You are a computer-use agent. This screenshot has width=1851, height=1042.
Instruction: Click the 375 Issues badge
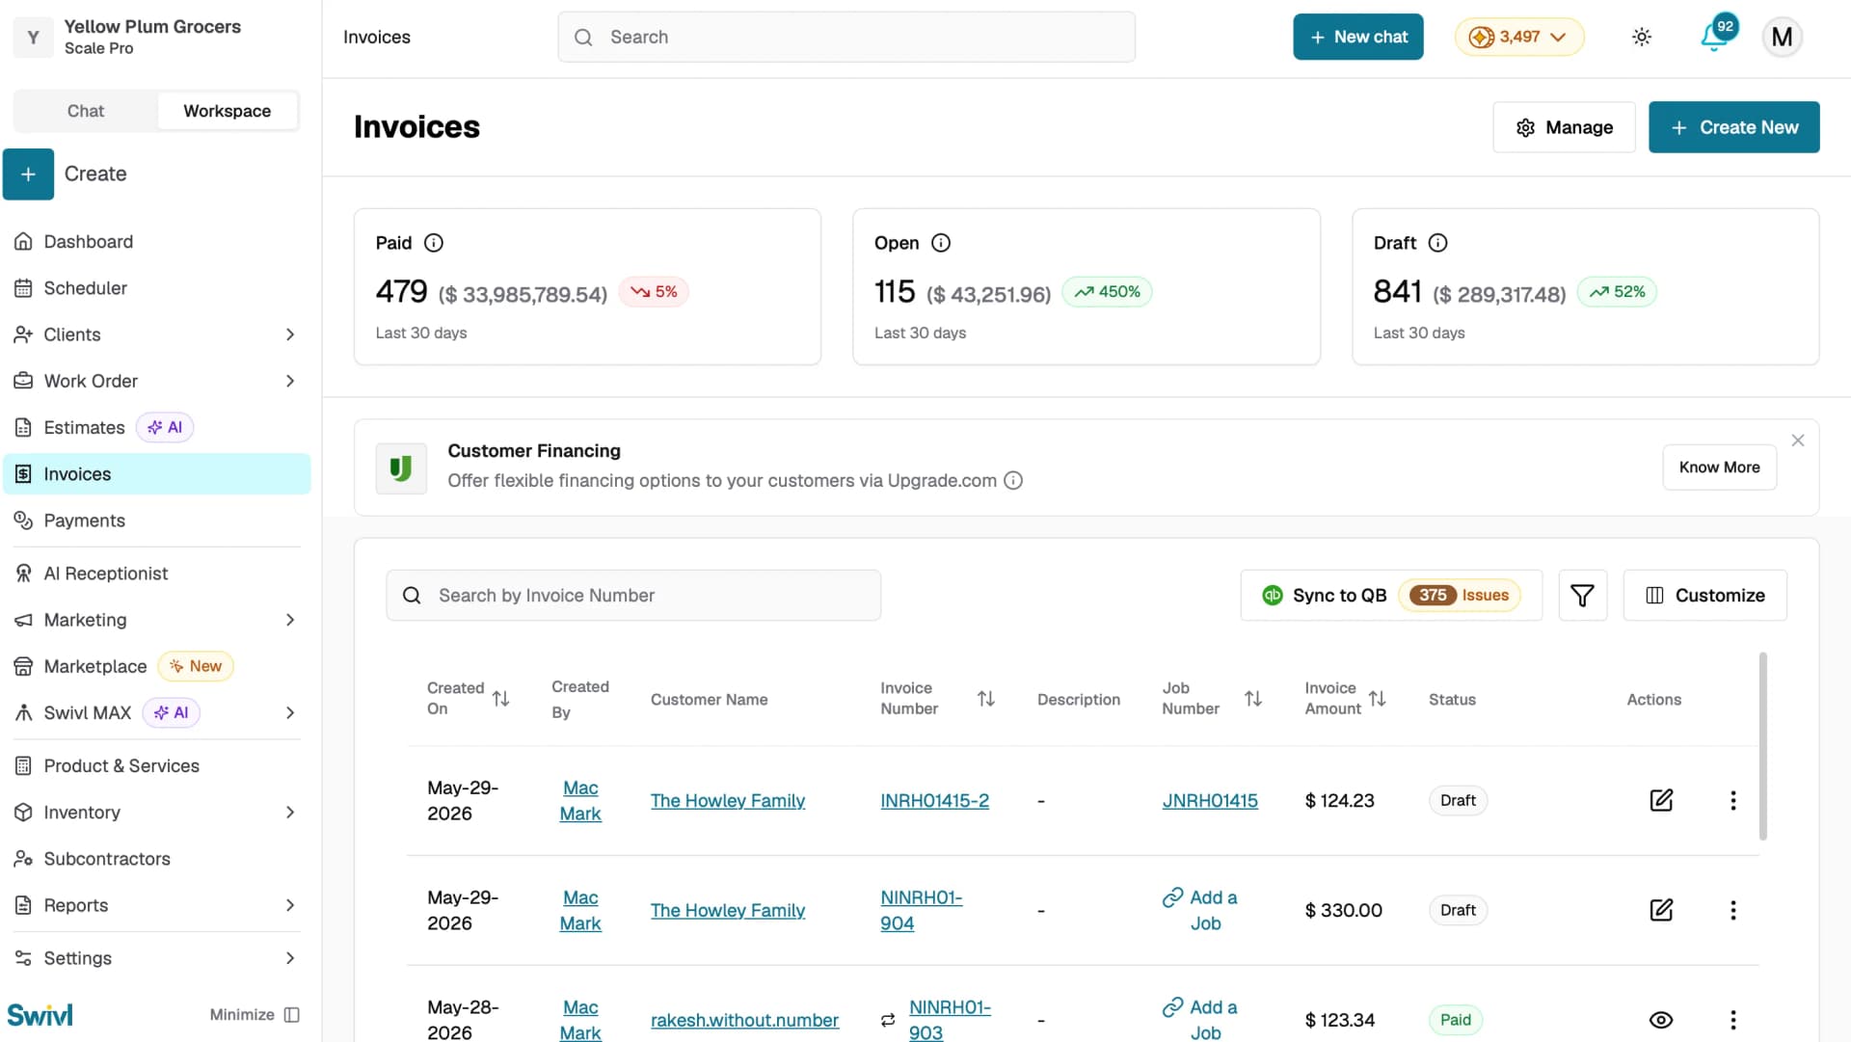click(1460, 596)
